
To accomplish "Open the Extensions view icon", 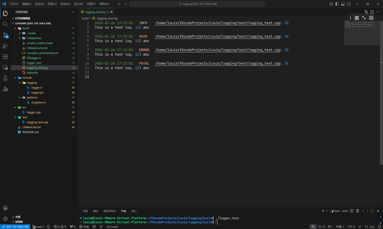I will (5, 57).
